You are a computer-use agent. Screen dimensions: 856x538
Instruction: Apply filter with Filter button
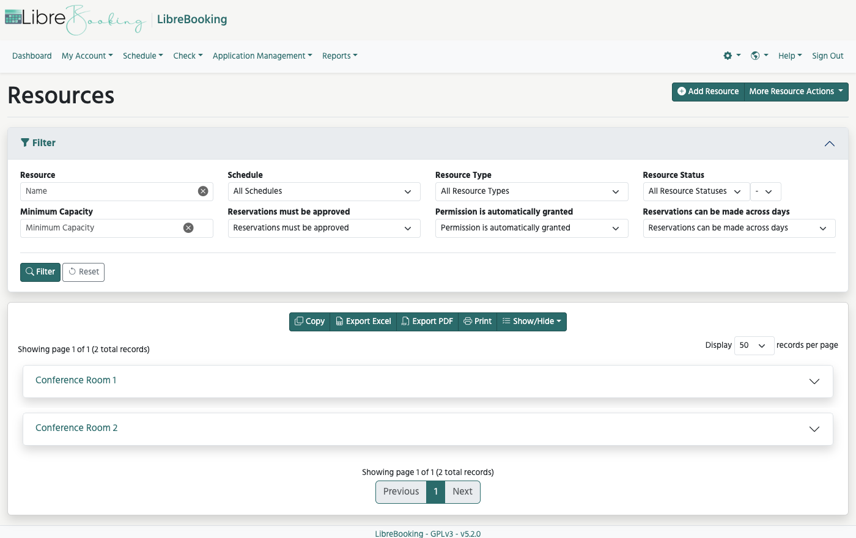tap(40, 272)
